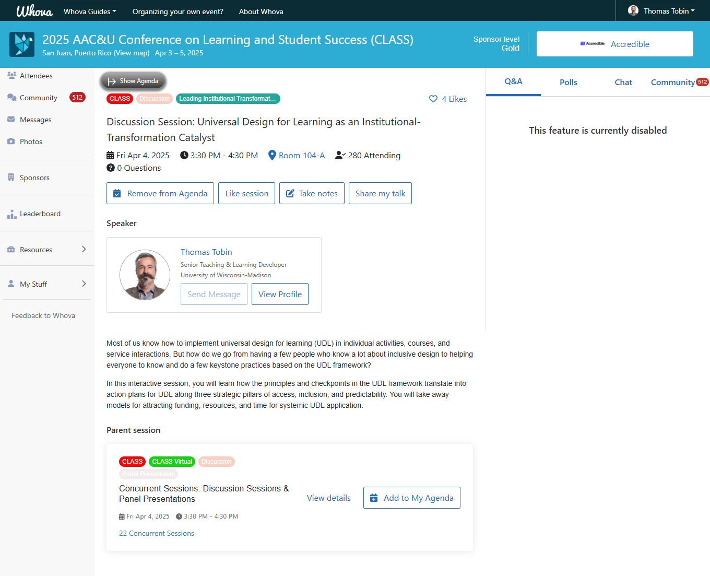Click the View Profile button
Image resolution: width=710 pixels, height=576 pixels.
(280, 294)
